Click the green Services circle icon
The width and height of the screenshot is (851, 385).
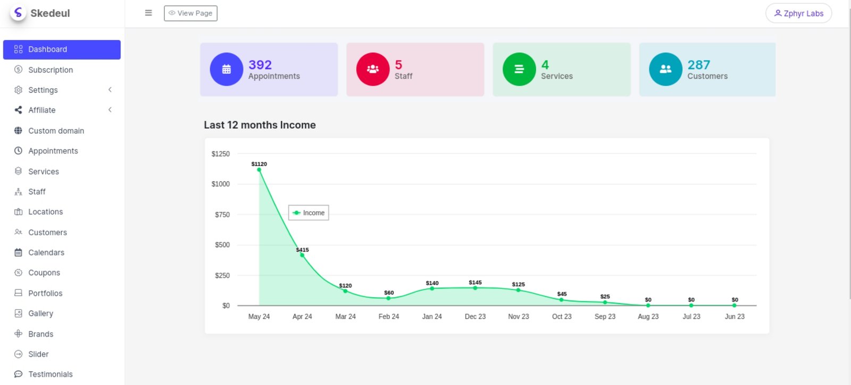(519, 69)
